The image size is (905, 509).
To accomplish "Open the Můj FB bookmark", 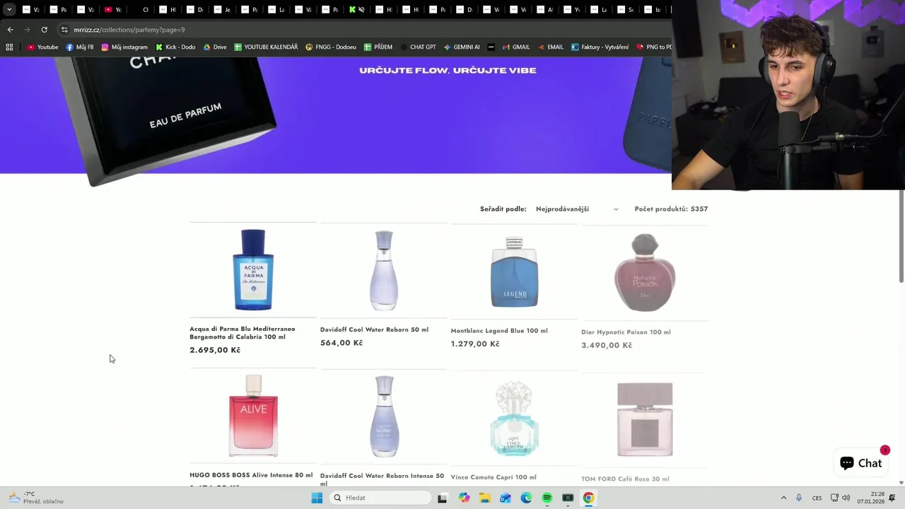I will coord(79,47).
